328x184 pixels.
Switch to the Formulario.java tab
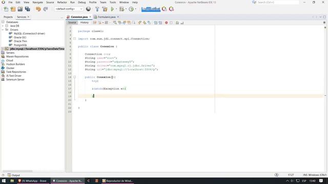pos(107,17)
